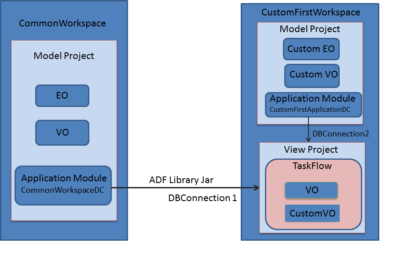Screen dimensions: 400x279
Task: Click the ADF Library Jar label
Action: pyautogui.click(x=181, y=180)
